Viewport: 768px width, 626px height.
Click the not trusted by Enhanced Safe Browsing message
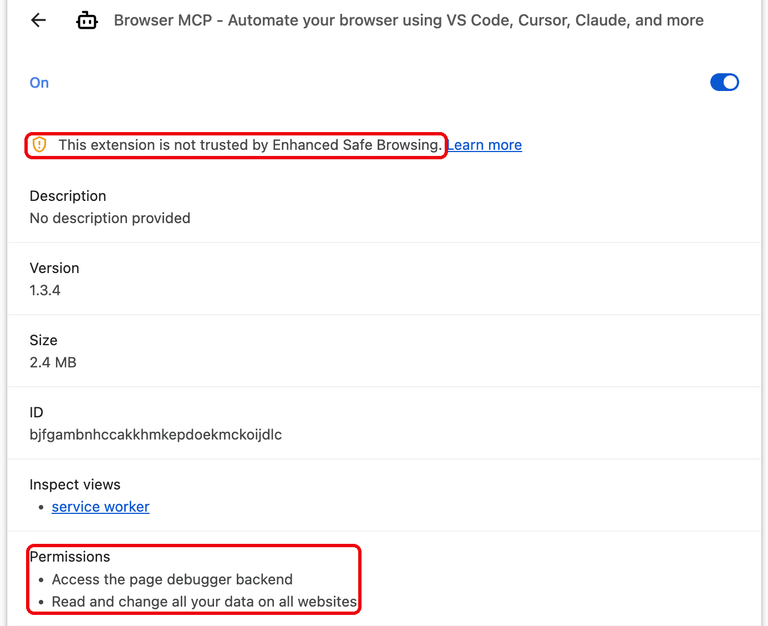(x=251, y=145)
